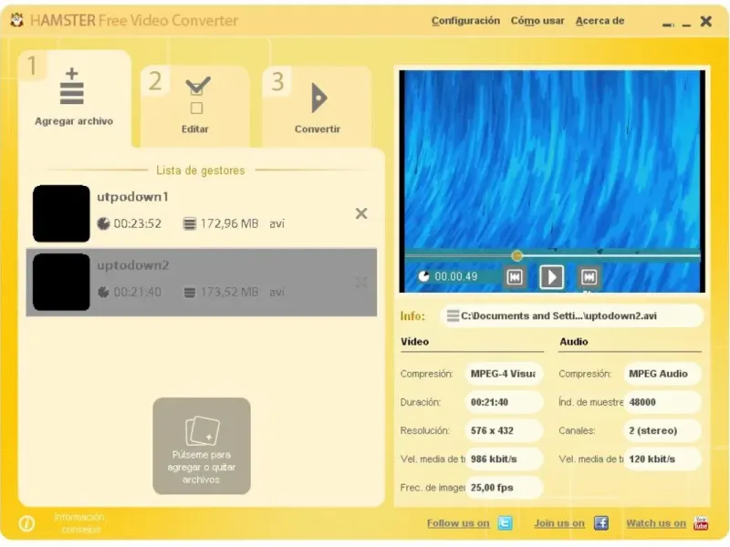Click the MPEG-4 Visual compression value
Viewport: 730px width, 547px height.
point(504,374)
